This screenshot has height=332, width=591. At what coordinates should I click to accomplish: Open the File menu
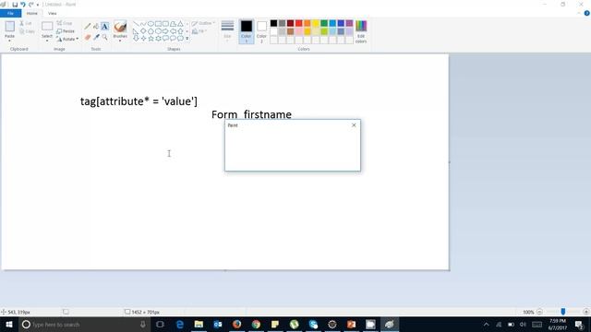click(10, 13)
